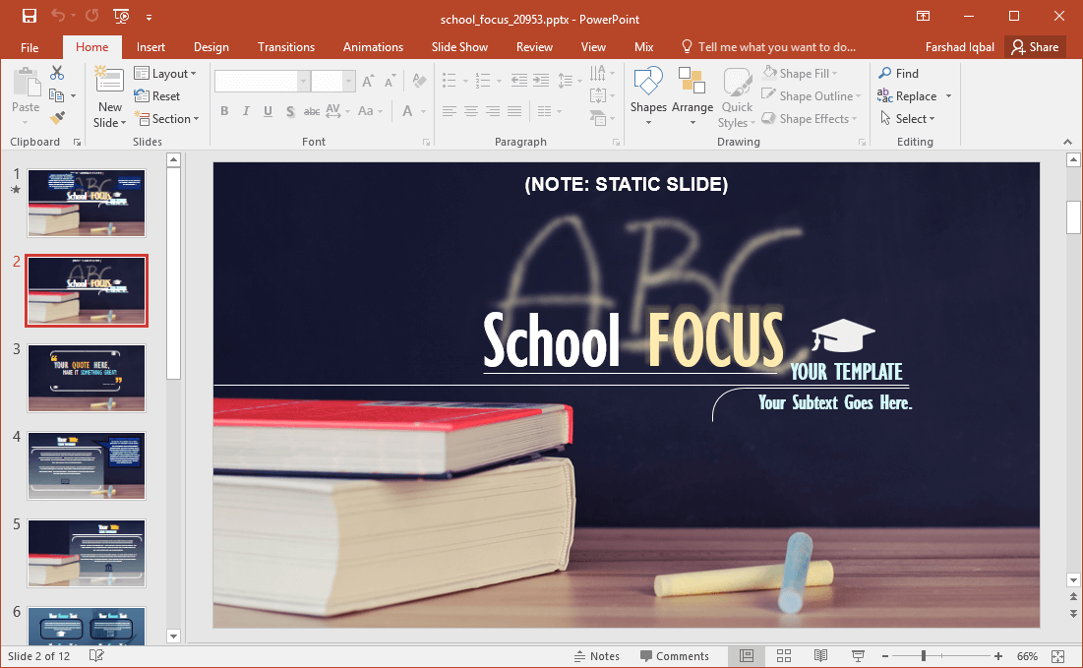
Task: Switch to the Design tab
Action: point(211,47)
